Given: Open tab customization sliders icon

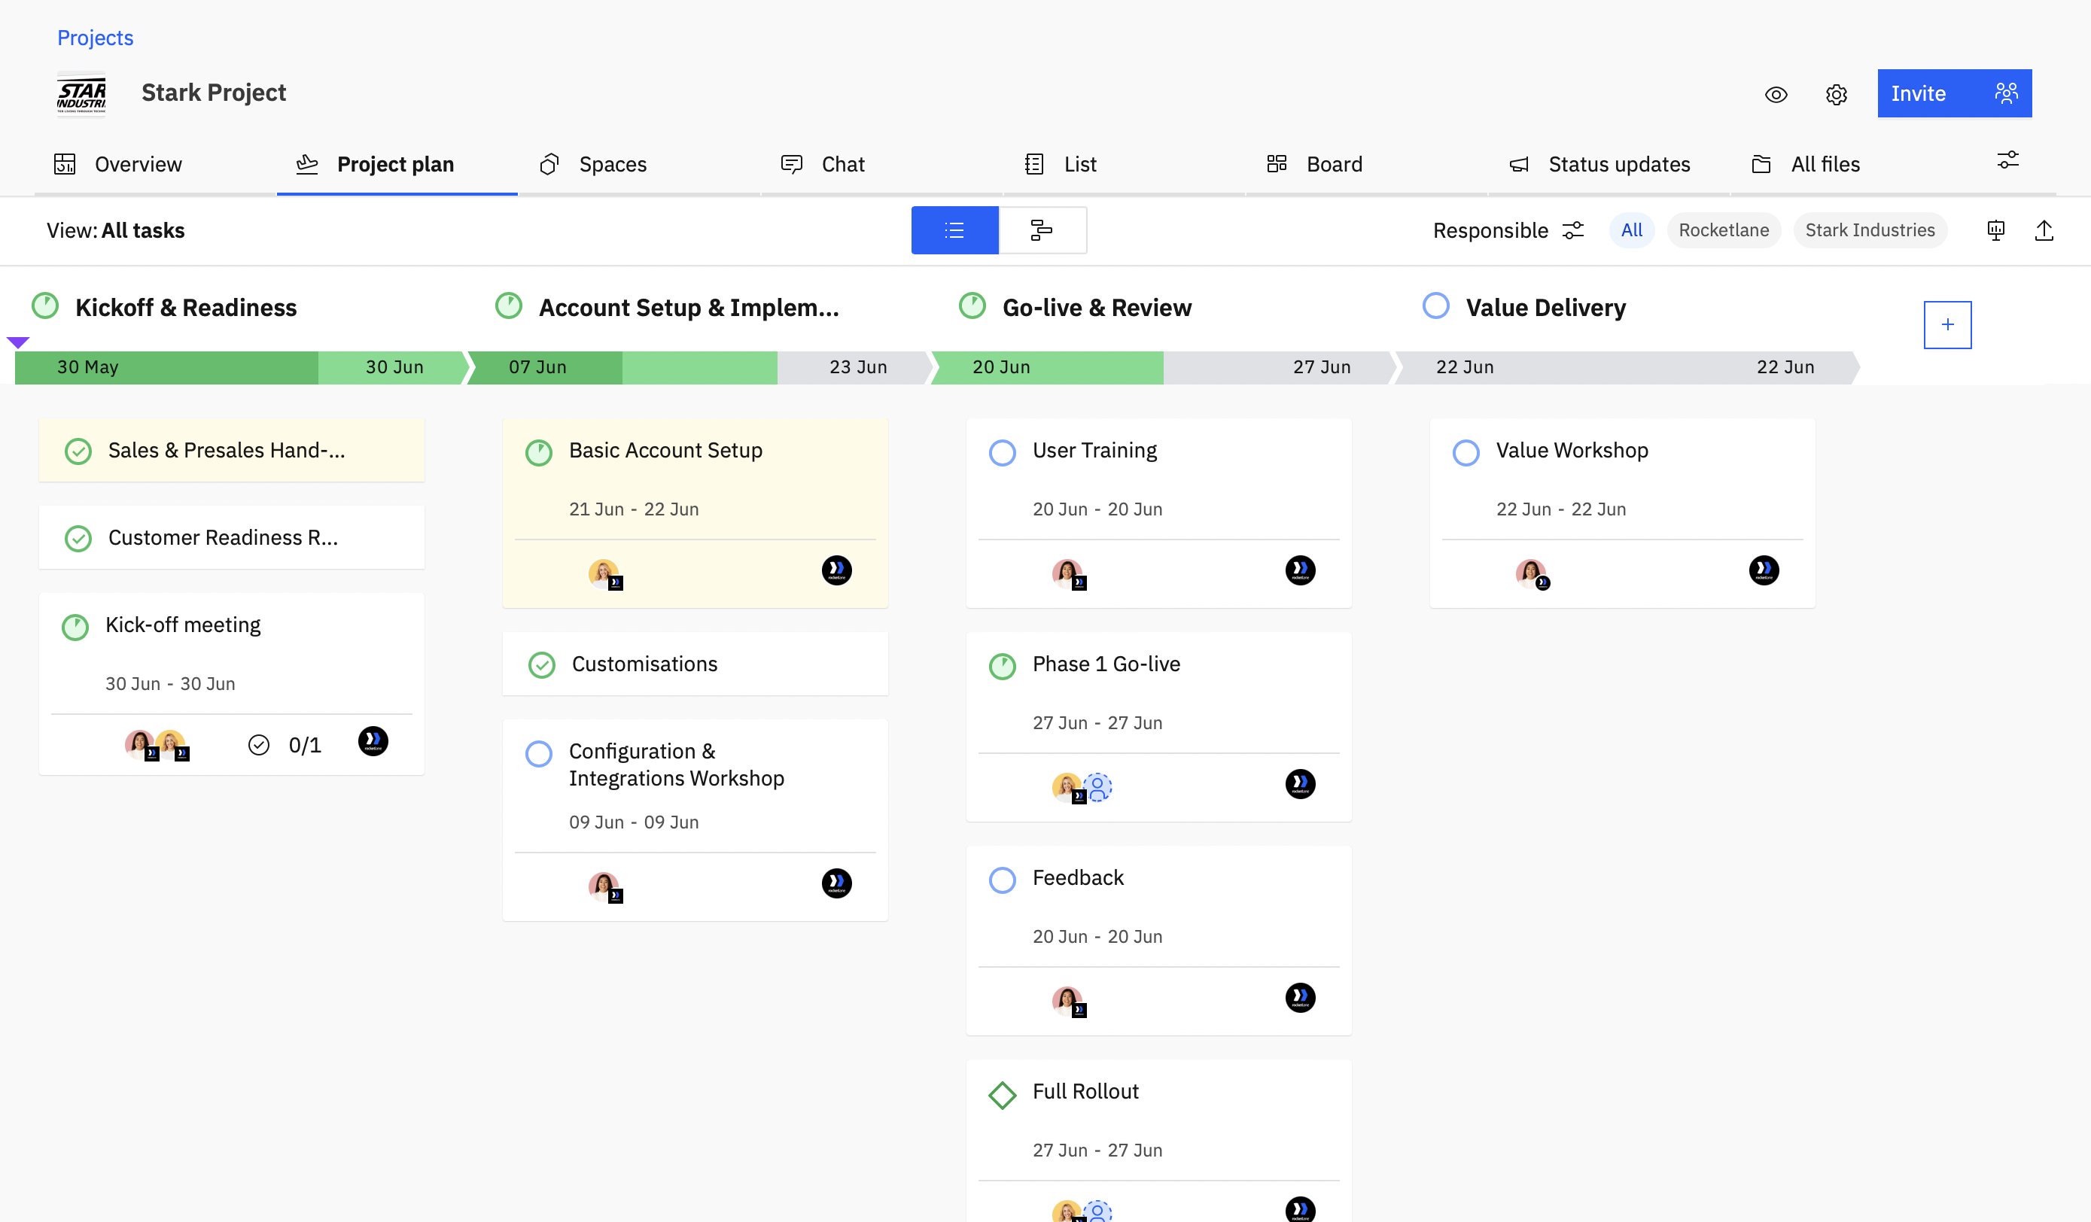Looking at the screenshot, I should pyautogui.click(x=2008, y=160).
